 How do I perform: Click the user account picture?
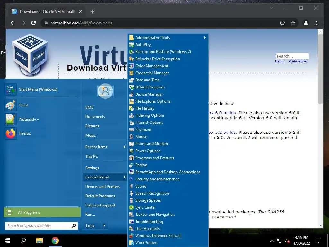[105, 91]
